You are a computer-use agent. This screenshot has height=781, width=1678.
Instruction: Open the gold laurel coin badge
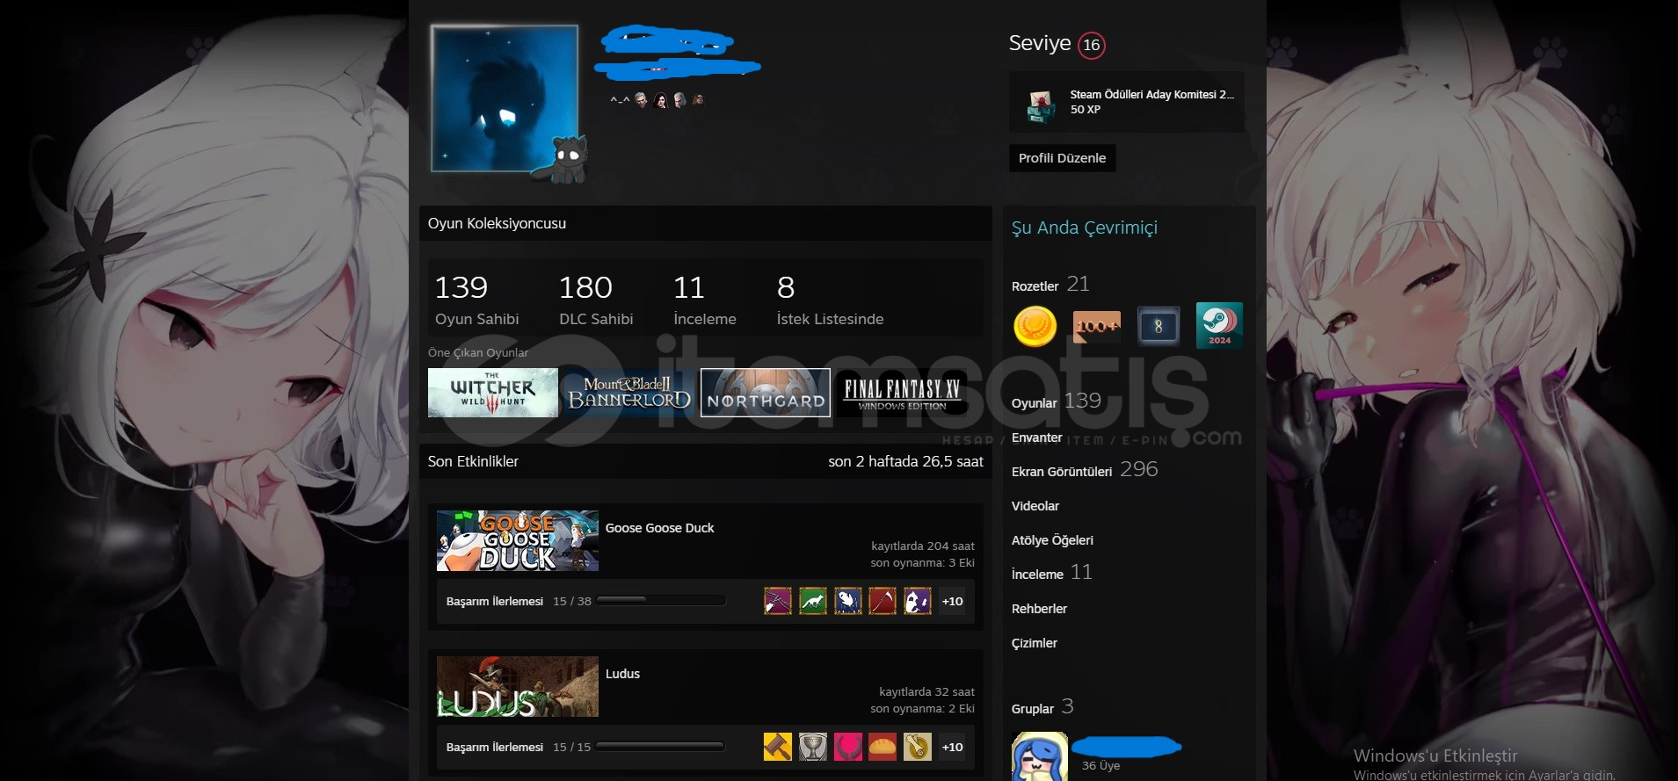click(x=1035, y=326)
